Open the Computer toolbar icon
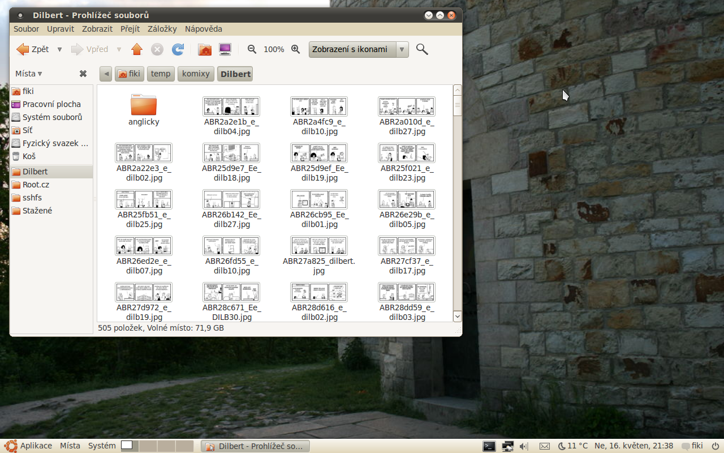Viewport: 724px width, 453px height. pos(225,49)
